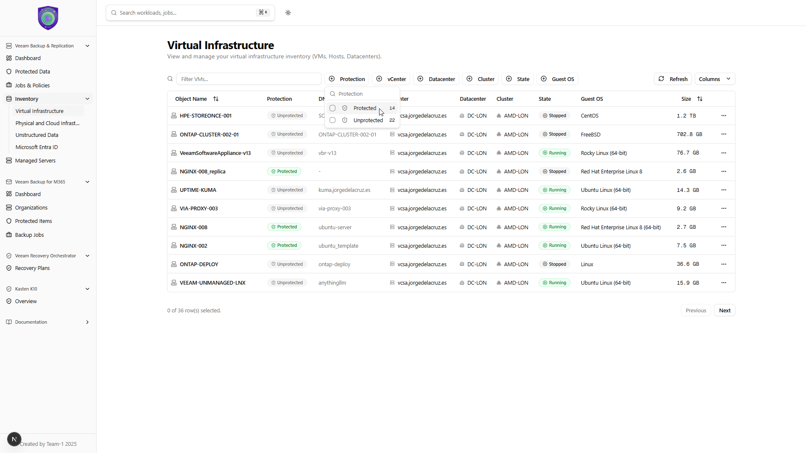Open the State filter
The image size is (806, 453).
(x=518, y=79)
